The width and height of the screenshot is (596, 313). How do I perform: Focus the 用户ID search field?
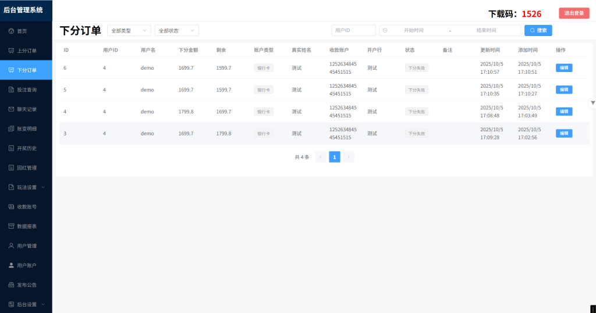click(x=353, y=30)
